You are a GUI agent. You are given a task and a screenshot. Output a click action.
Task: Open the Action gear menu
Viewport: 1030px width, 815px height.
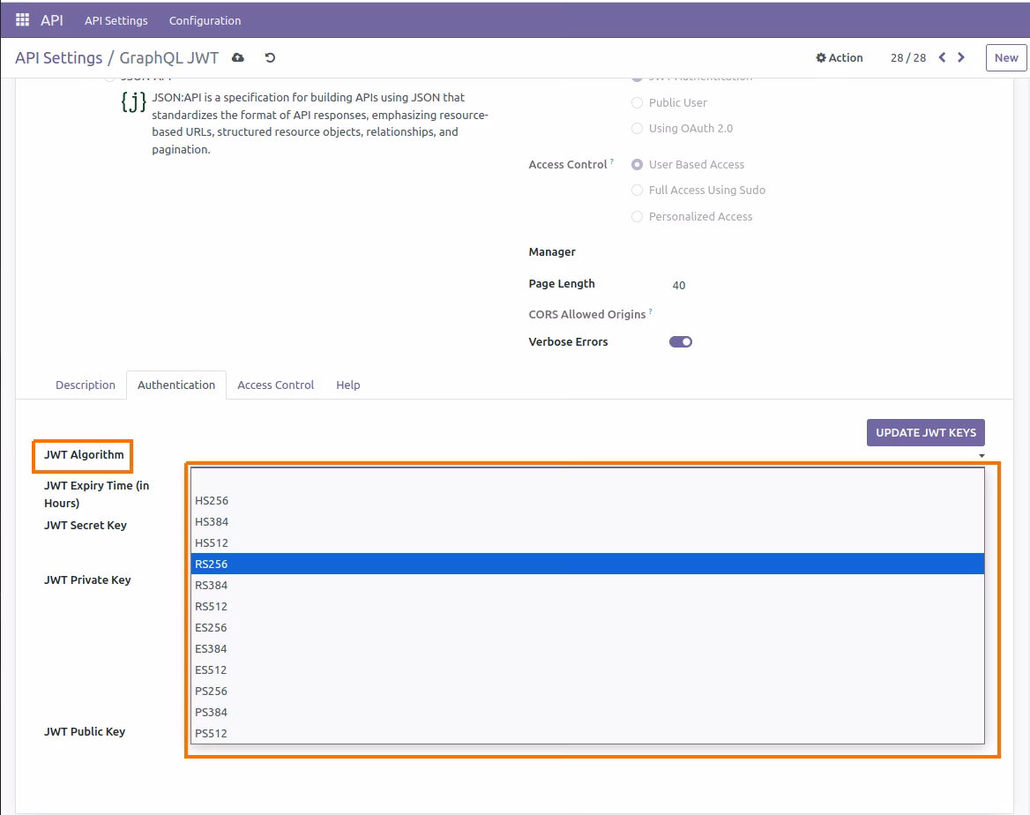click(x=839, y=58)
